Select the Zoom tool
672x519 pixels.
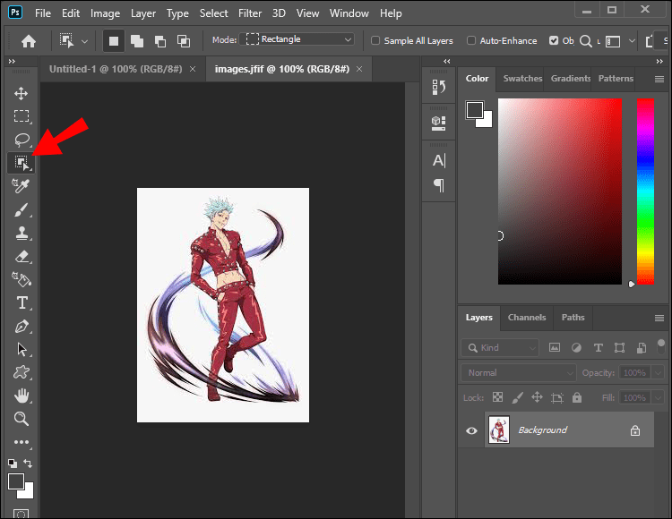[22, 419]
